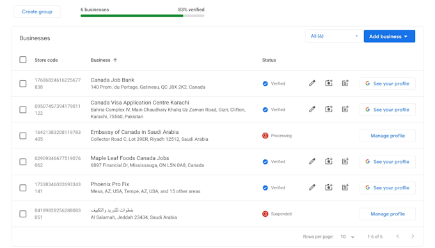Viewport: 435px width, 248px height.
Task: Create post for Maple Leaf Foods Canada Jobs
Action: (345, 161)
